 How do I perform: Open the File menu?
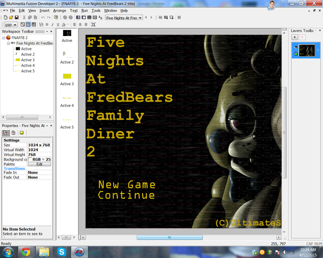coord(12,11)
